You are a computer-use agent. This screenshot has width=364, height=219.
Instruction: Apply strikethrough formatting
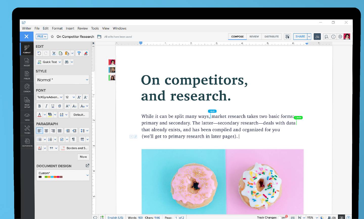[x=60, y=106]
